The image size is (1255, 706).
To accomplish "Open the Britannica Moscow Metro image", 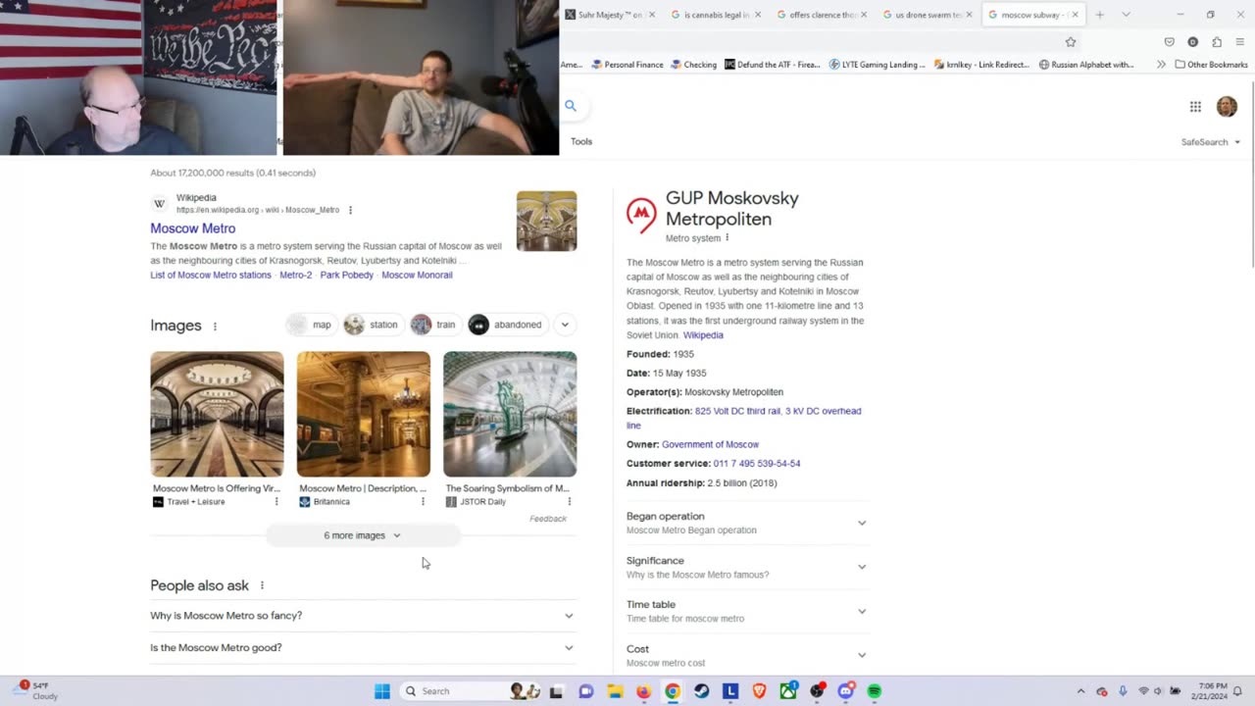I will tap(363, 414).
